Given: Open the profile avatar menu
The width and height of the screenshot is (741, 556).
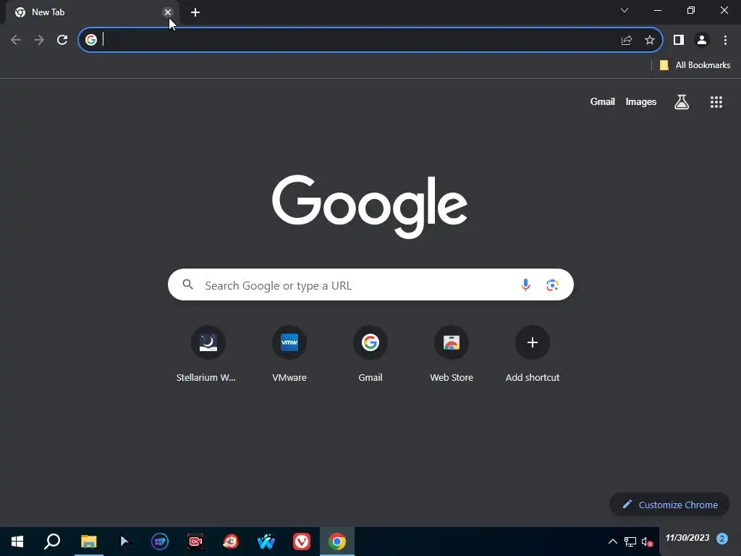Looking at the screenshot, I should (702, 41).
